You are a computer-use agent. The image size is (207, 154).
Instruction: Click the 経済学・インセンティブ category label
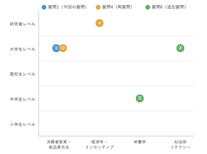coord(100,145)
